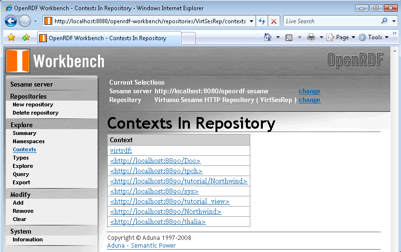Select the OpenRDF Workbench browser tab
Image resolution: width=401 pixels, height=252 pixels.
[107, 38]
